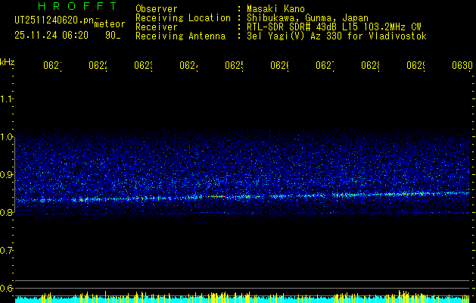Click the 0630 time marker

tap(462, 65)
